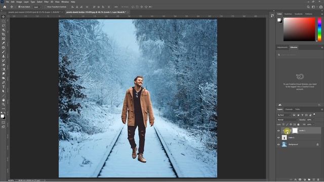Toggle visibility of the Layer 1 layer
The height and width of the screenshot is (182, 324).
(x=278, y=138)
